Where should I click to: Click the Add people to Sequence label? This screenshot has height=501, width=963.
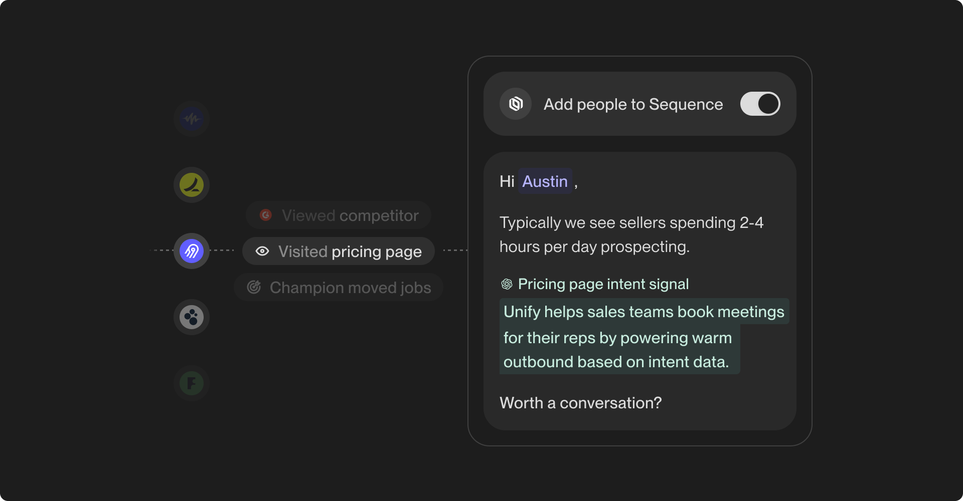coord(633,104)
